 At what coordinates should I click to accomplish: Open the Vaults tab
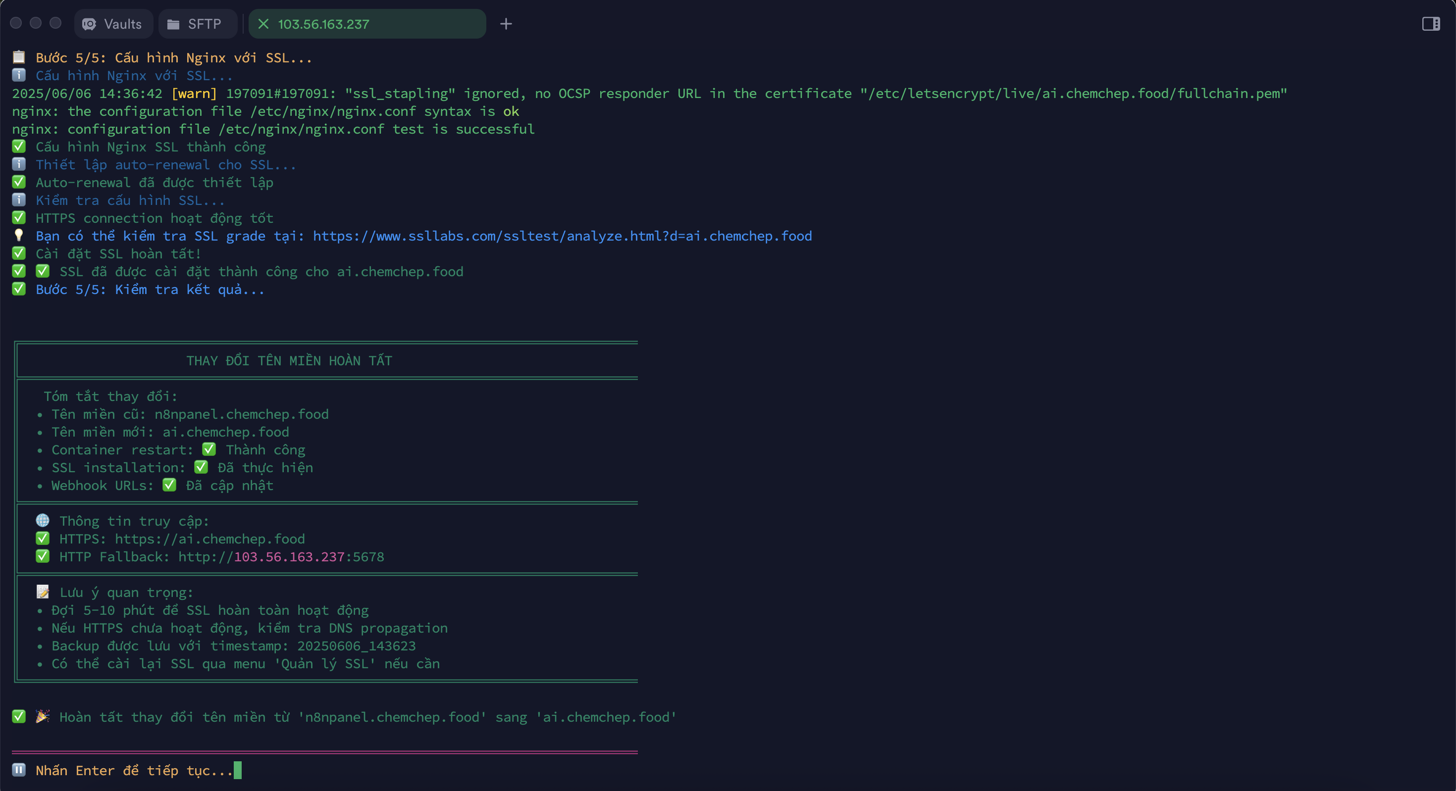tap(113, 24)
